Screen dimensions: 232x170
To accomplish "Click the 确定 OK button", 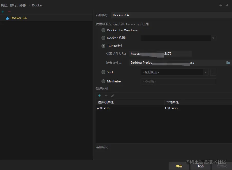I will click(x=179, y=166).
